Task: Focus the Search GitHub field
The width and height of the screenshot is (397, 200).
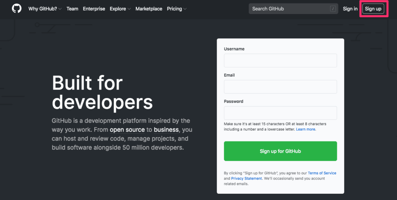Action: click(x=293, y=9)
